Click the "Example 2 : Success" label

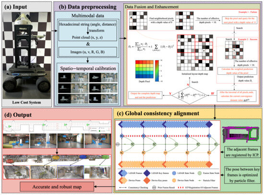pyautogui.click(x=248, y=39)
